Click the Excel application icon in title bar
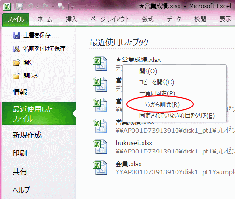The image size is (235, 199). click(x=7, y=7)
